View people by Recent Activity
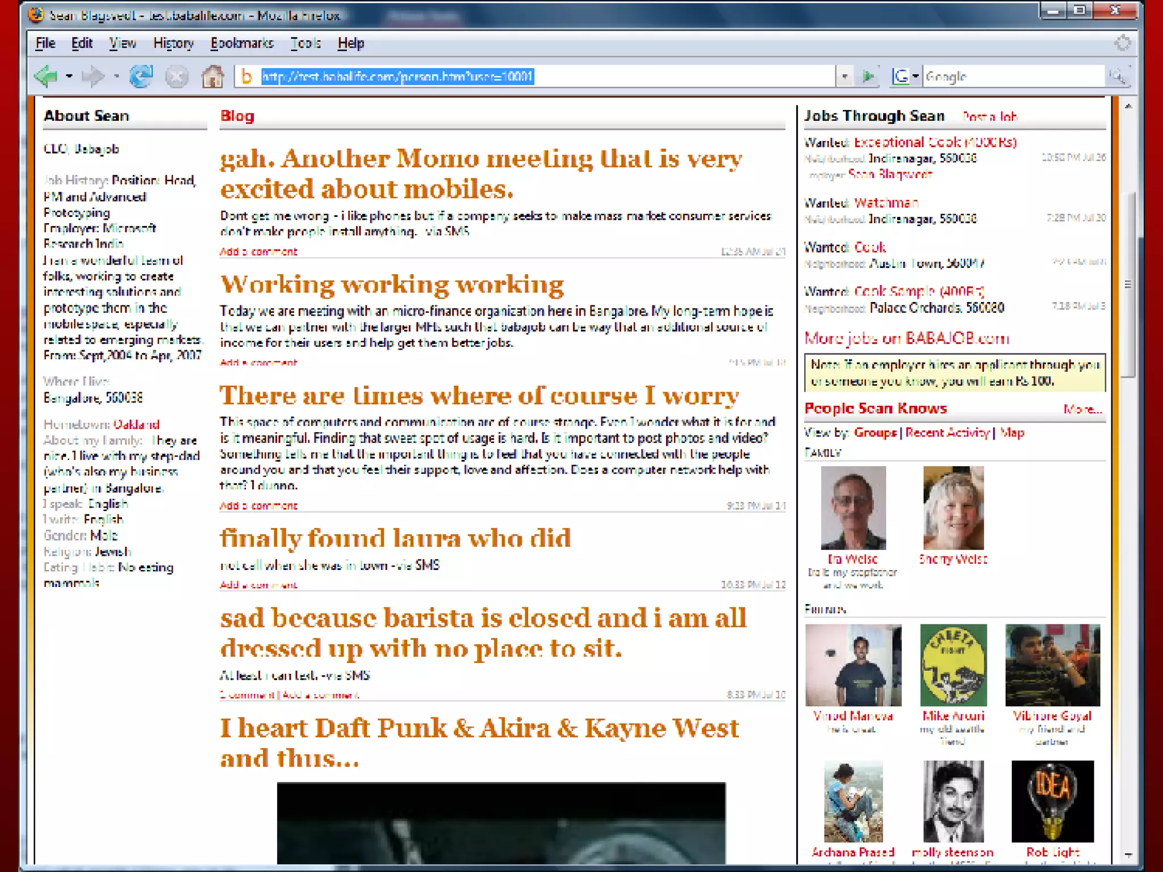Viewport: 1163px width, 872px height. (x=947, y=433)
